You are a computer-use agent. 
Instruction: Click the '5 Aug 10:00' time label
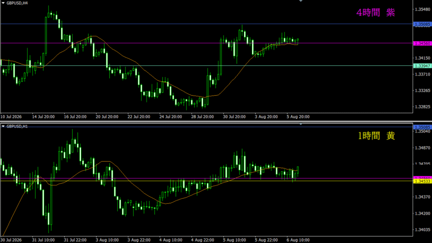coord(234,240)
